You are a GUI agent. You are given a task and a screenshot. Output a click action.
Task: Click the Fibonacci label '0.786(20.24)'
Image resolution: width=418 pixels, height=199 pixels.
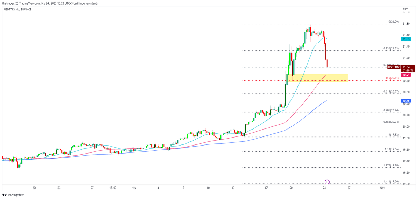391,110
